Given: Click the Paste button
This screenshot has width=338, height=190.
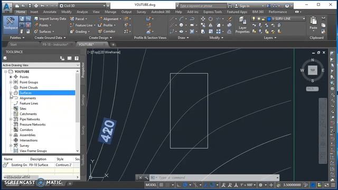Looking at the screenshot, I should pyautogui.click(x=313, y=23).
